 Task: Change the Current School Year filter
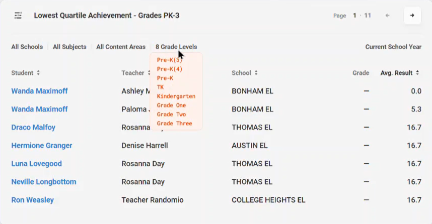(x=393, y=47)
